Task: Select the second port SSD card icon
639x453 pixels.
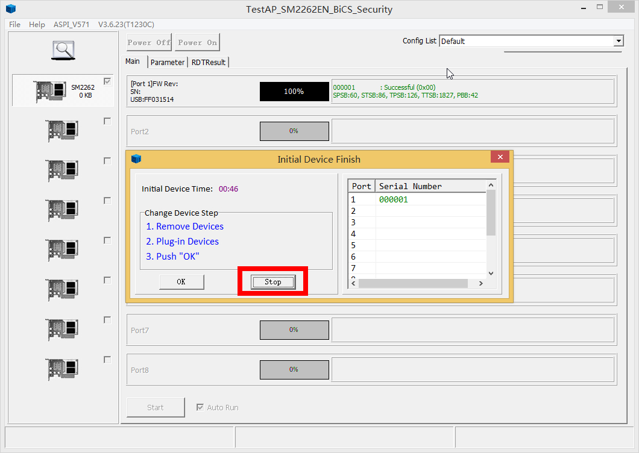Action: [x=62, y=130]
